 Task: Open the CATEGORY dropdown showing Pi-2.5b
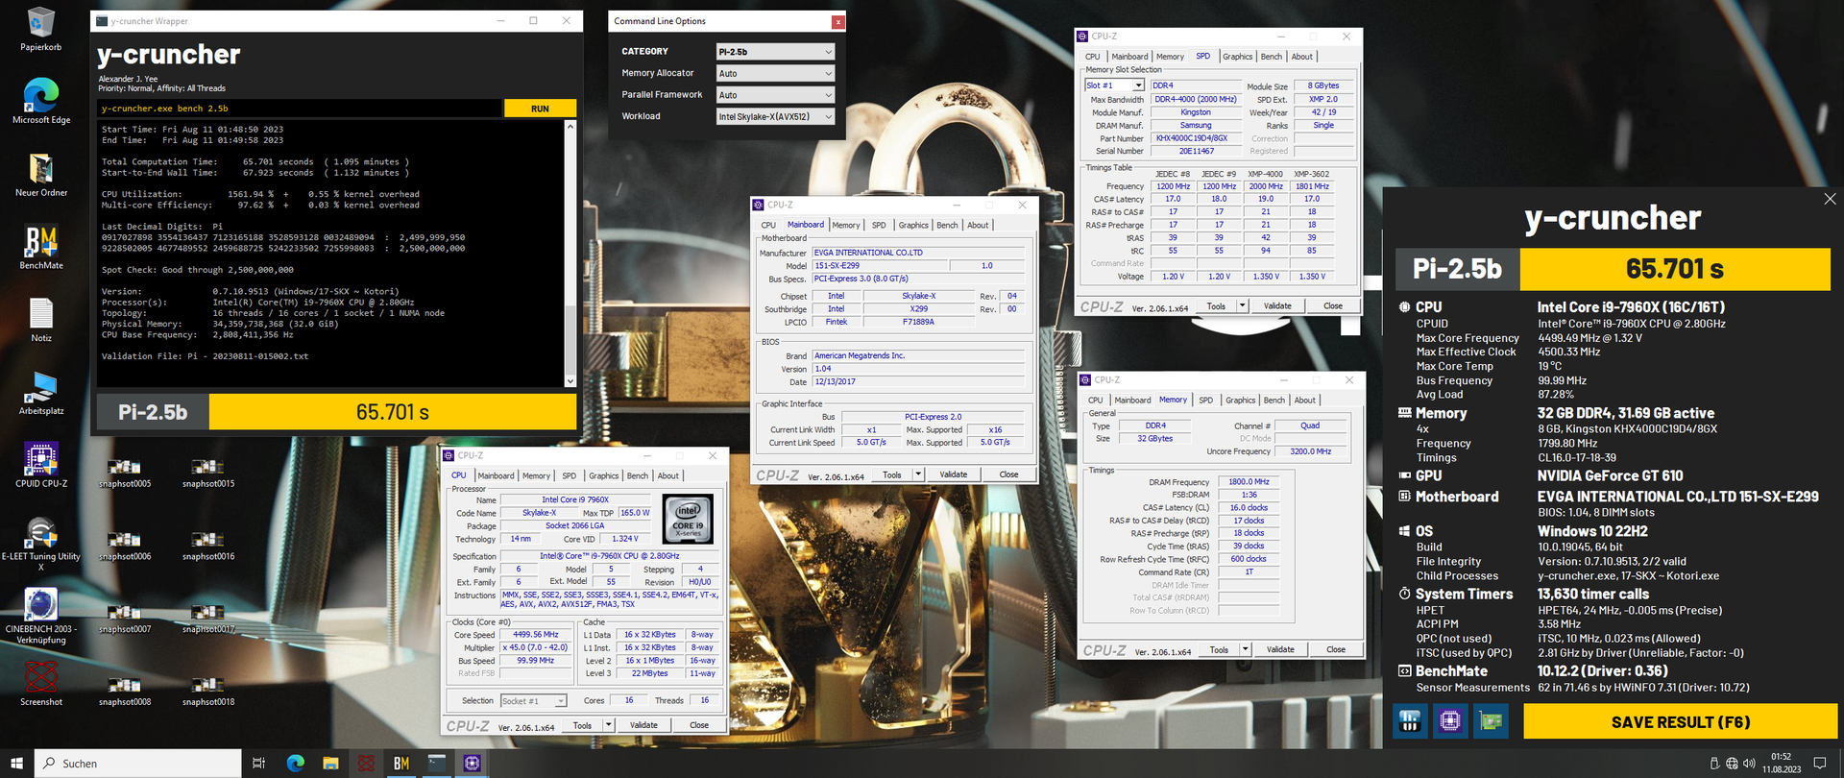[775, 52]
